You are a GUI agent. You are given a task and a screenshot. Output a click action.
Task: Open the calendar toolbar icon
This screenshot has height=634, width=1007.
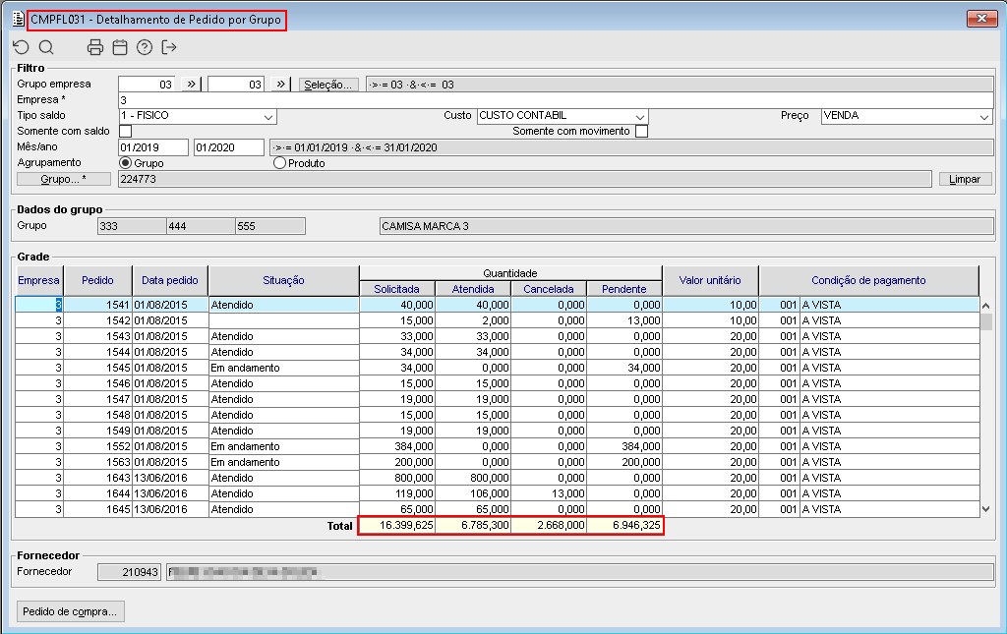pos(120,46)
